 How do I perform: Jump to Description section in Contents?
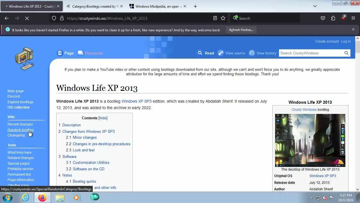pyautogui.click(x=71, y=125)
